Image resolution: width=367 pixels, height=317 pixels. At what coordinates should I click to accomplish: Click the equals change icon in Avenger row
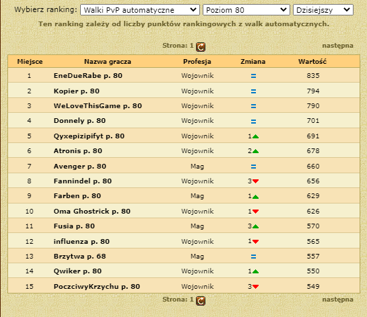tap(253, 167)
